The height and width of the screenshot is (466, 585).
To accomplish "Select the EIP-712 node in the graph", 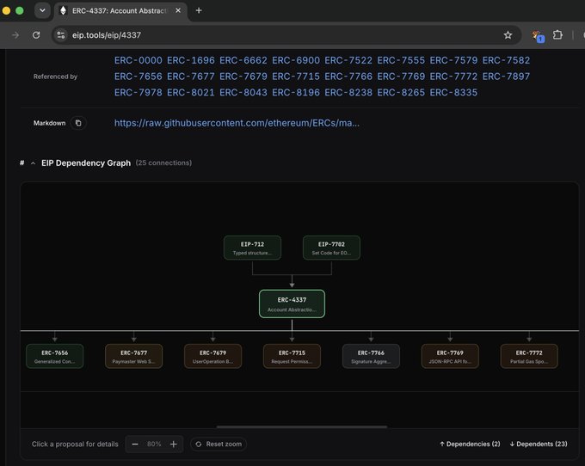I will (252, 248).
